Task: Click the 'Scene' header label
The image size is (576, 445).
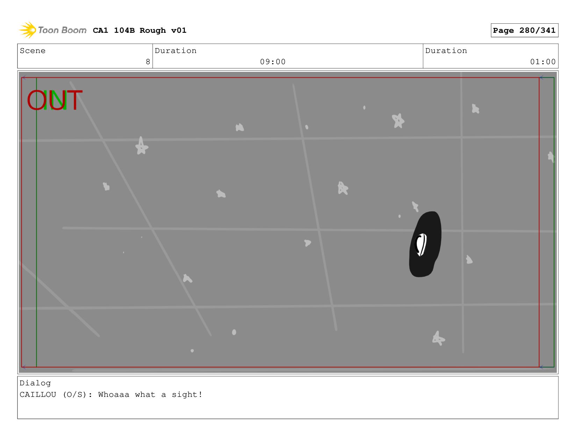Action: [x=33, y=51]
